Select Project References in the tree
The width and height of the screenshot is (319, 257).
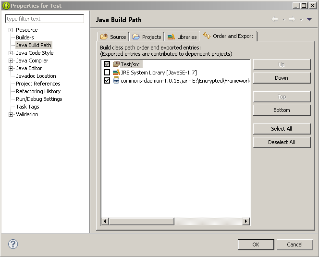[x=38, y=84]
